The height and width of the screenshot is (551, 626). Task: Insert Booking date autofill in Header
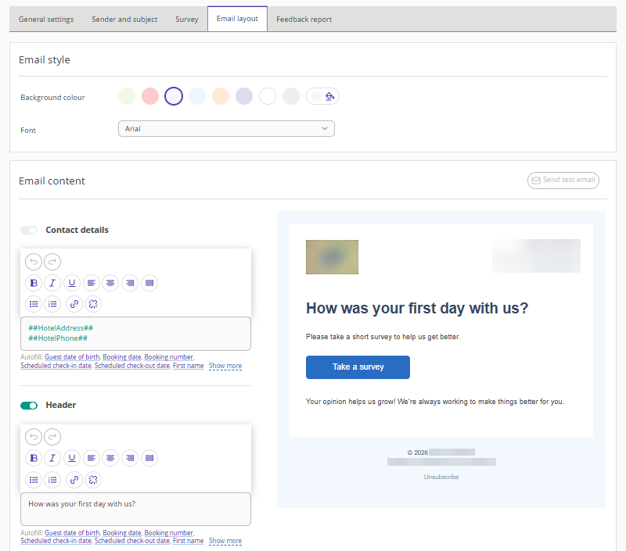point(122,533)
